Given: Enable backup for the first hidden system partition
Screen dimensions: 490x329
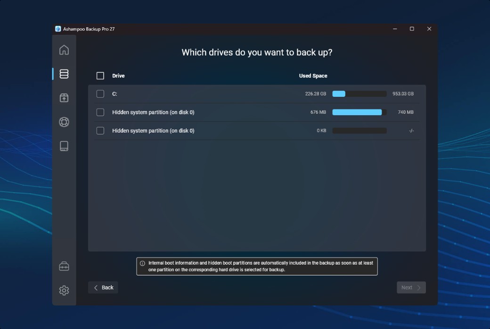Looking at the screenshot, I should 100,112.
